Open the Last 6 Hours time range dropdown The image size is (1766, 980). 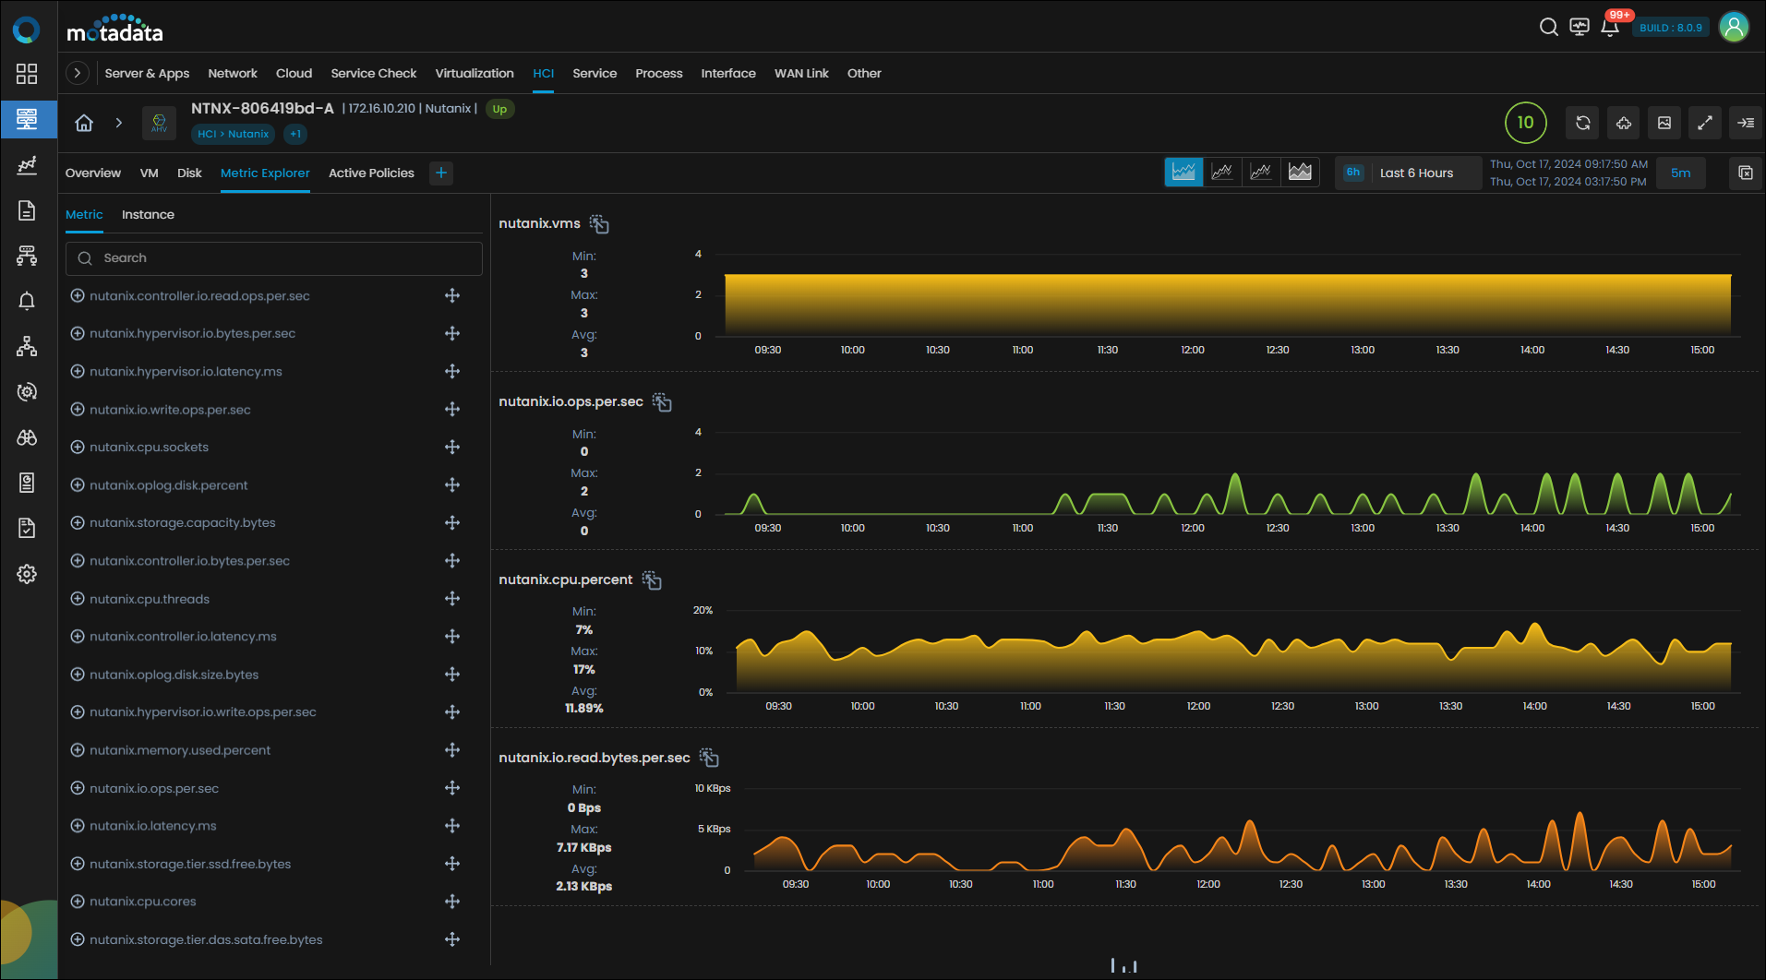(x=1408, y=173)
